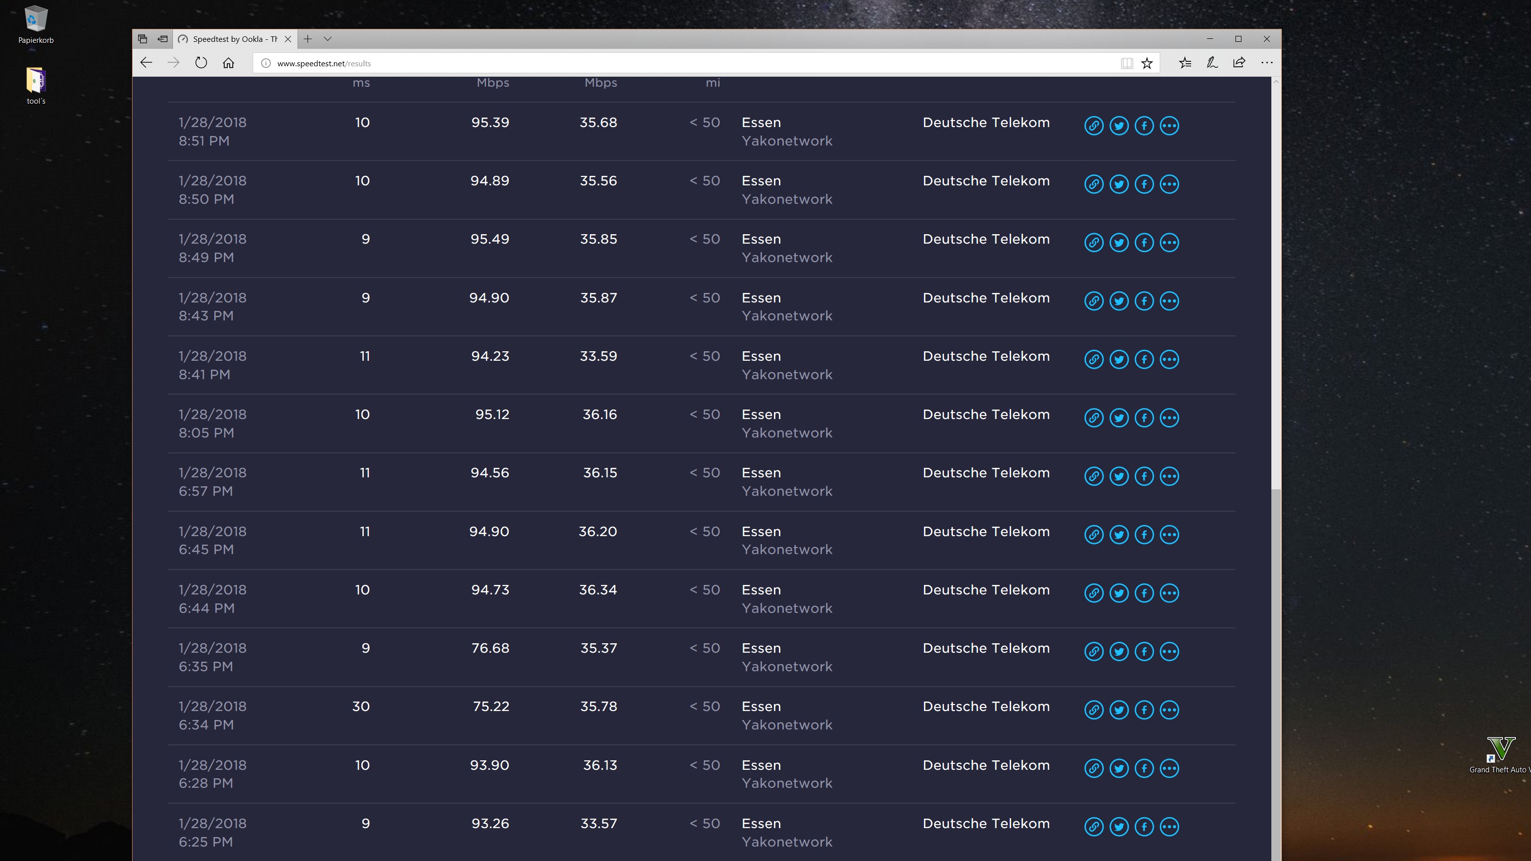The height and width of the screenshot is (861, 1531).
Task: Open Edge settings and more menu
Action: point(1266,63)
